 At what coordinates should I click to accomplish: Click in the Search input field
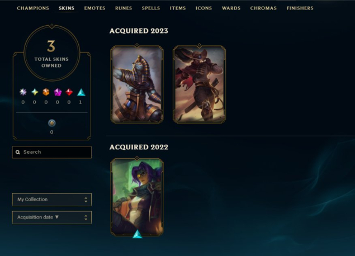(x=52, y=152)
